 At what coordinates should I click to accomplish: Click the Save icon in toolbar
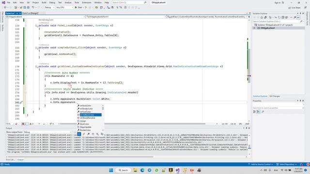[x=25, y=8]
